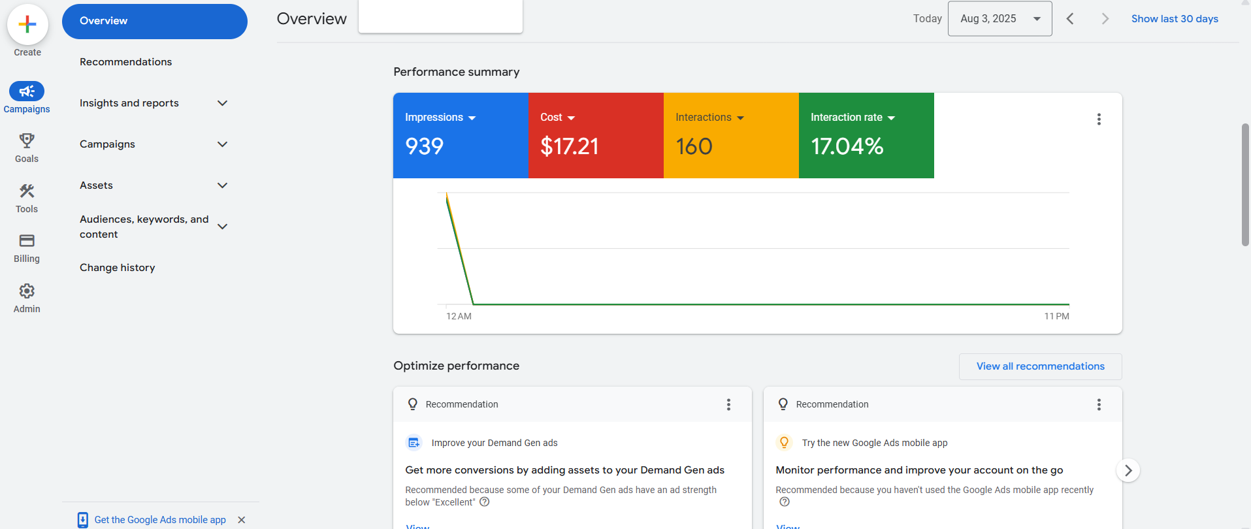1251x529 pixels.
Task: Click the 12 AM chart axis label
Action: (x=459, y=316)
